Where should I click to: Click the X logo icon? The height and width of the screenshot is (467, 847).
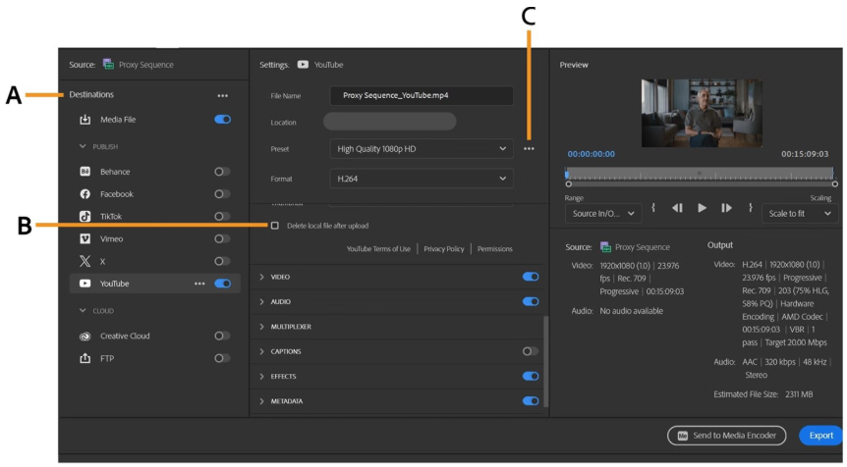pos(85,262)
